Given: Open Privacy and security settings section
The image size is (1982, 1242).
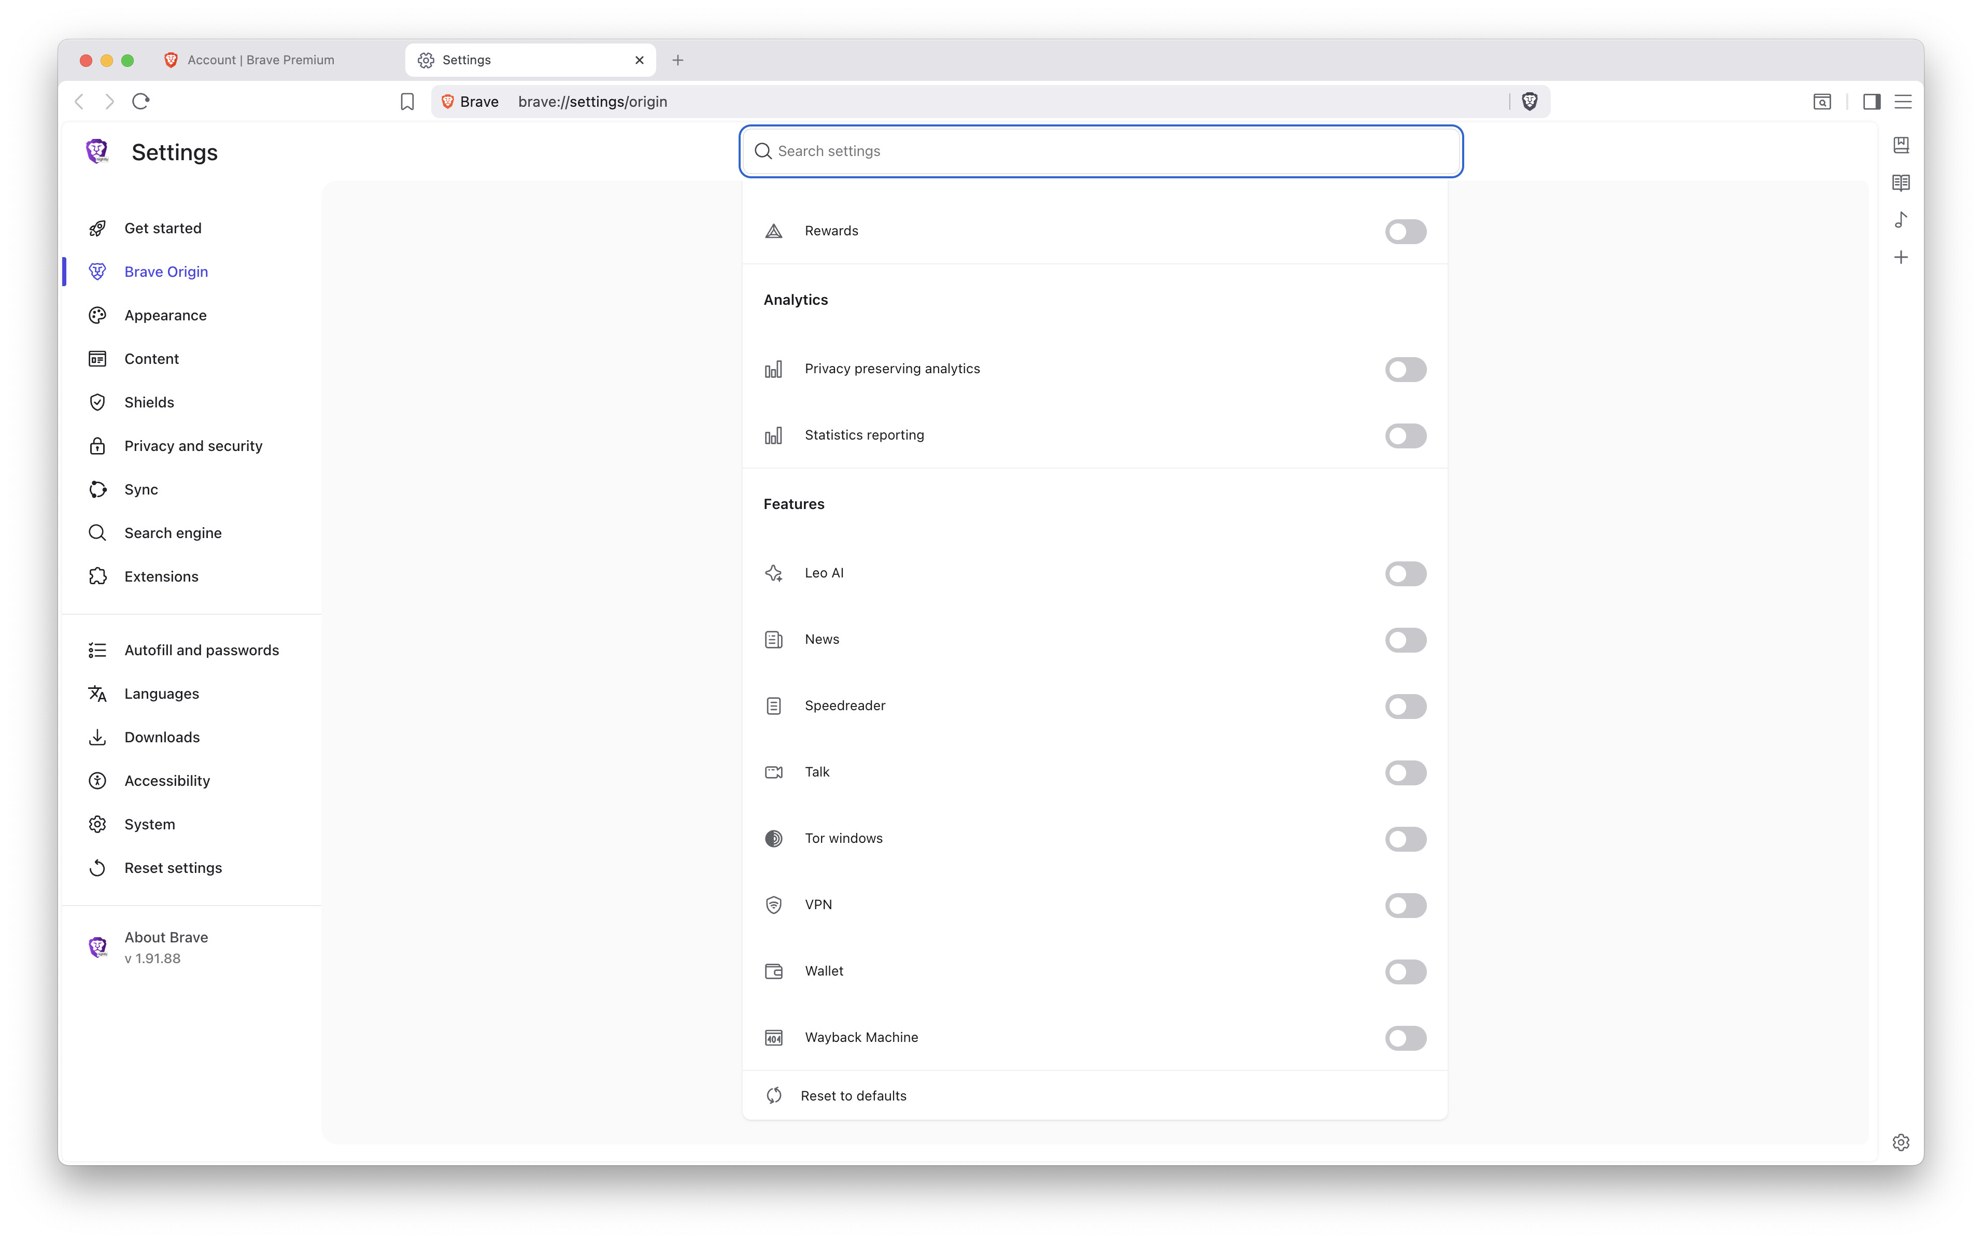Looking at the screenshot, I should 193,446.
